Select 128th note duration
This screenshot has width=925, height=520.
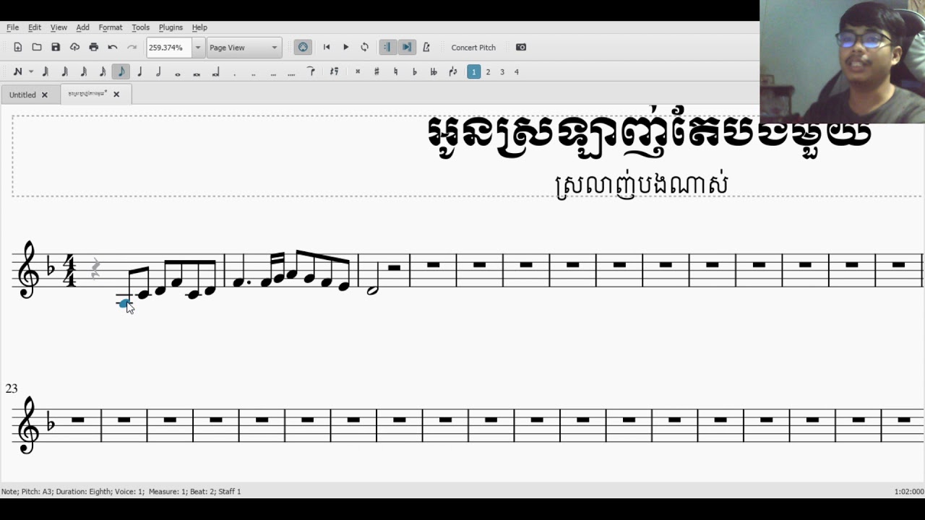(46, 72)
